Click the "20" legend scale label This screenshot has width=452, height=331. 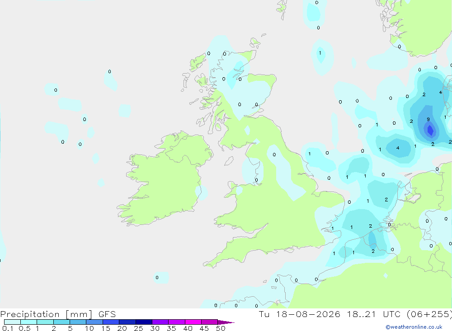(122, 328)
